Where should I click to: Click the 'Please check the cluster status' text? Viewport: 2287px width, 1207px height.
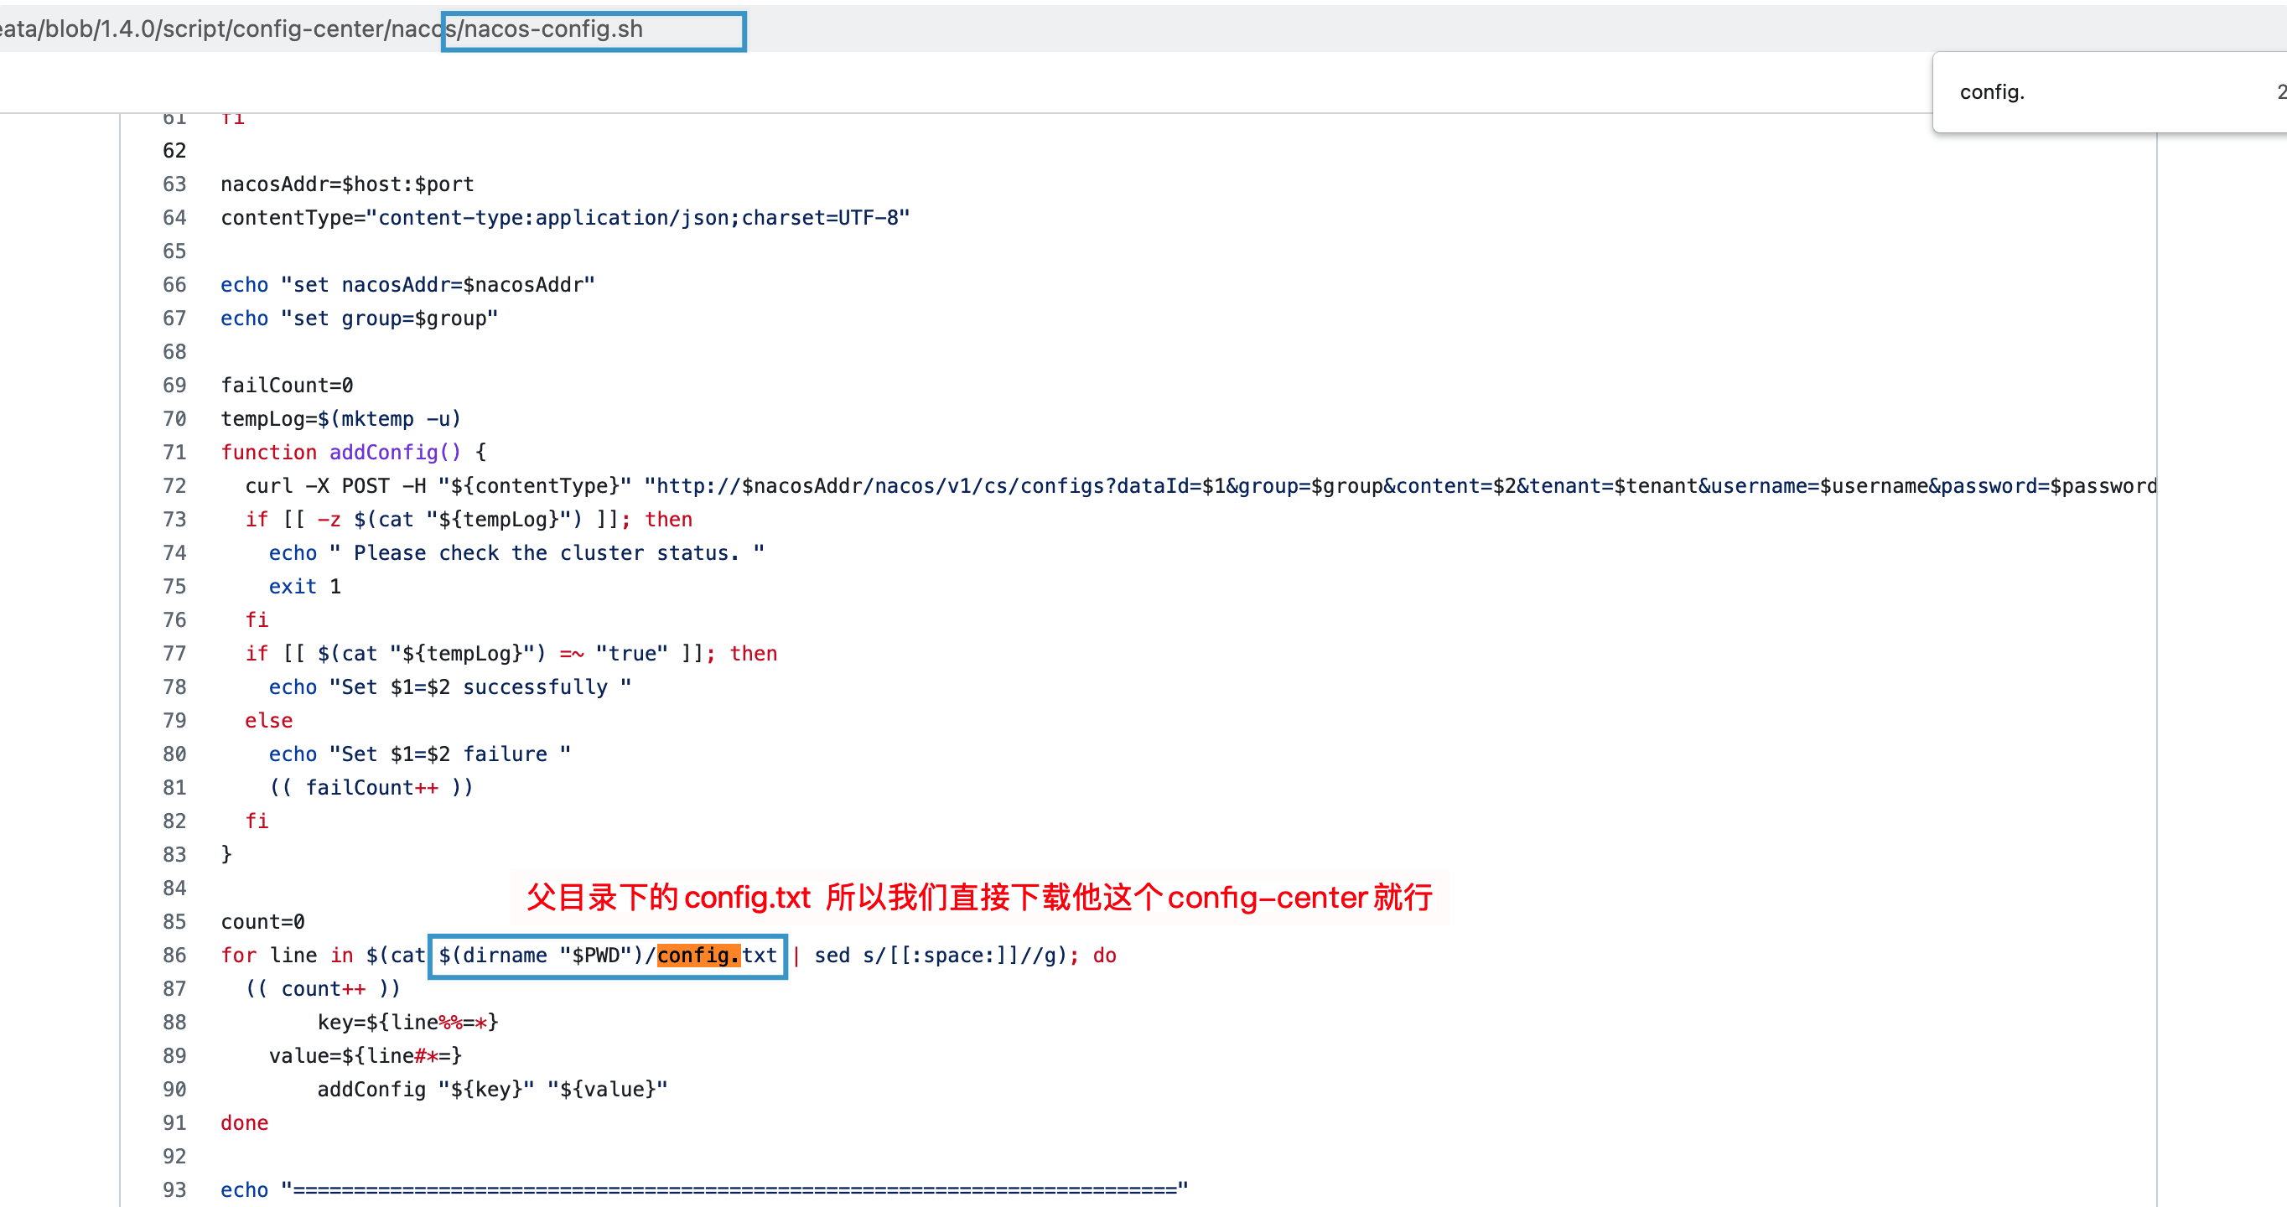pyautogui.click(x=546, y=553)
